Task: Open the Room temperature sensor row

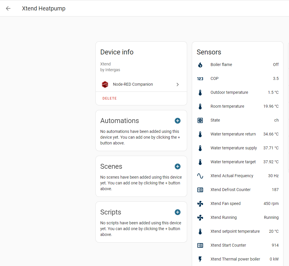Action: click(238, 106)
